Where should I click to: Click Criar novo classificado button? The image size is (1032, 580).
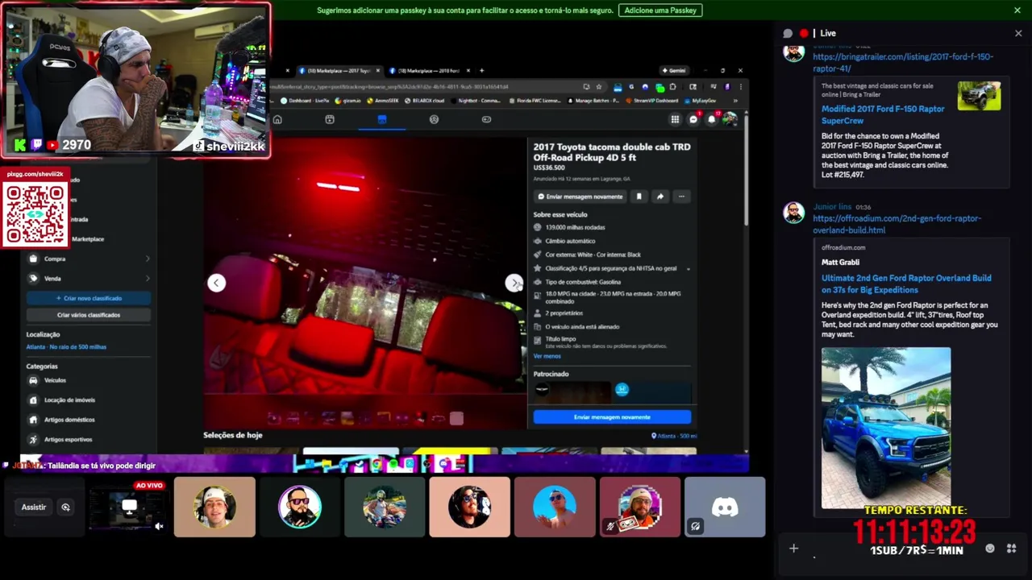point(89,298)
